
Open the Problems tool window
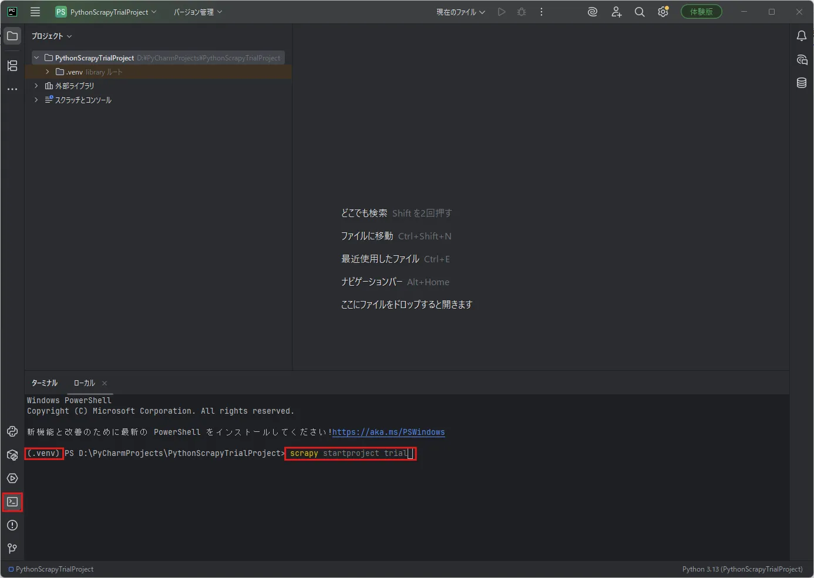click(x=12, y=525)
